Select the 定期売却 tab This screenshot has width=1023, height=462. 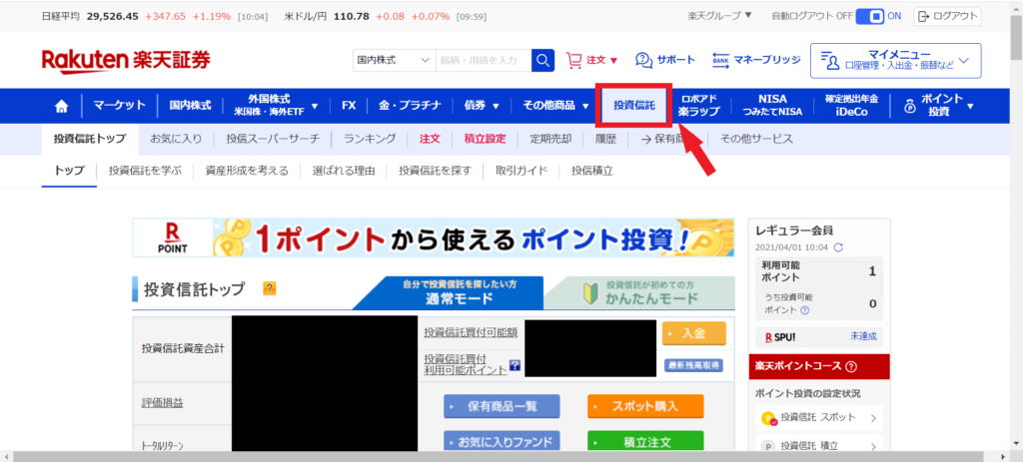point(550,139)
